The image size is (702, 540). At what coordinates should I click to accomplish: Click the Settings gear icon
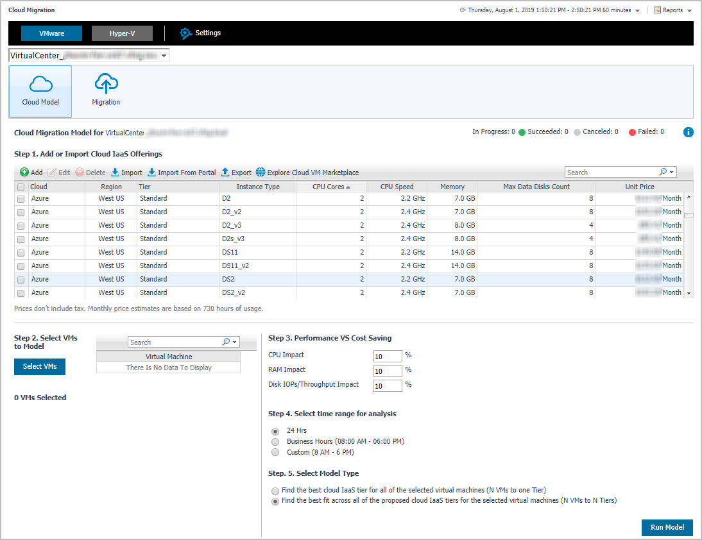(186, 33)
